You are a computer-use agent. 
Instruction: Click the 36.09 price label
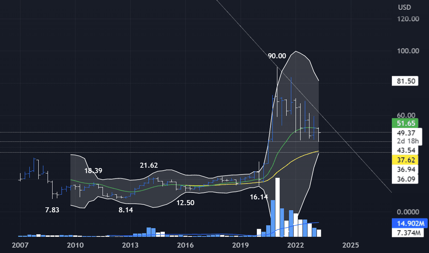click(x=405, y=179)
